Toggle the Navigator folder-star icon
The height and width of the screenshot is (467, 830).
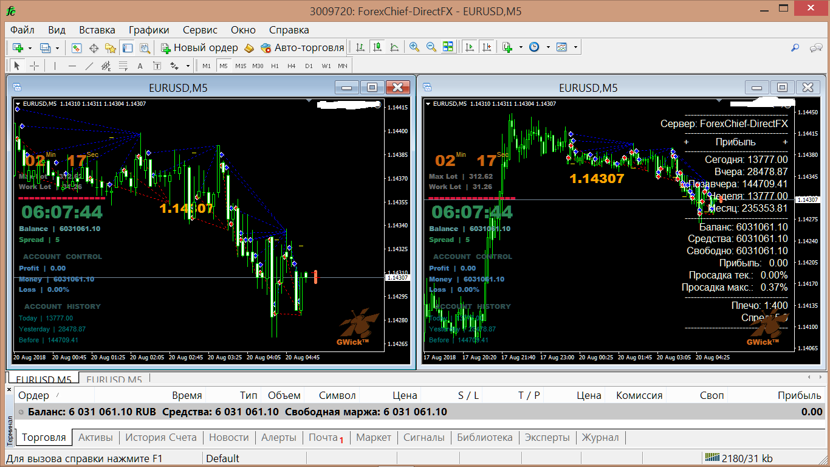pyautogui.click(x=111, y=47)
